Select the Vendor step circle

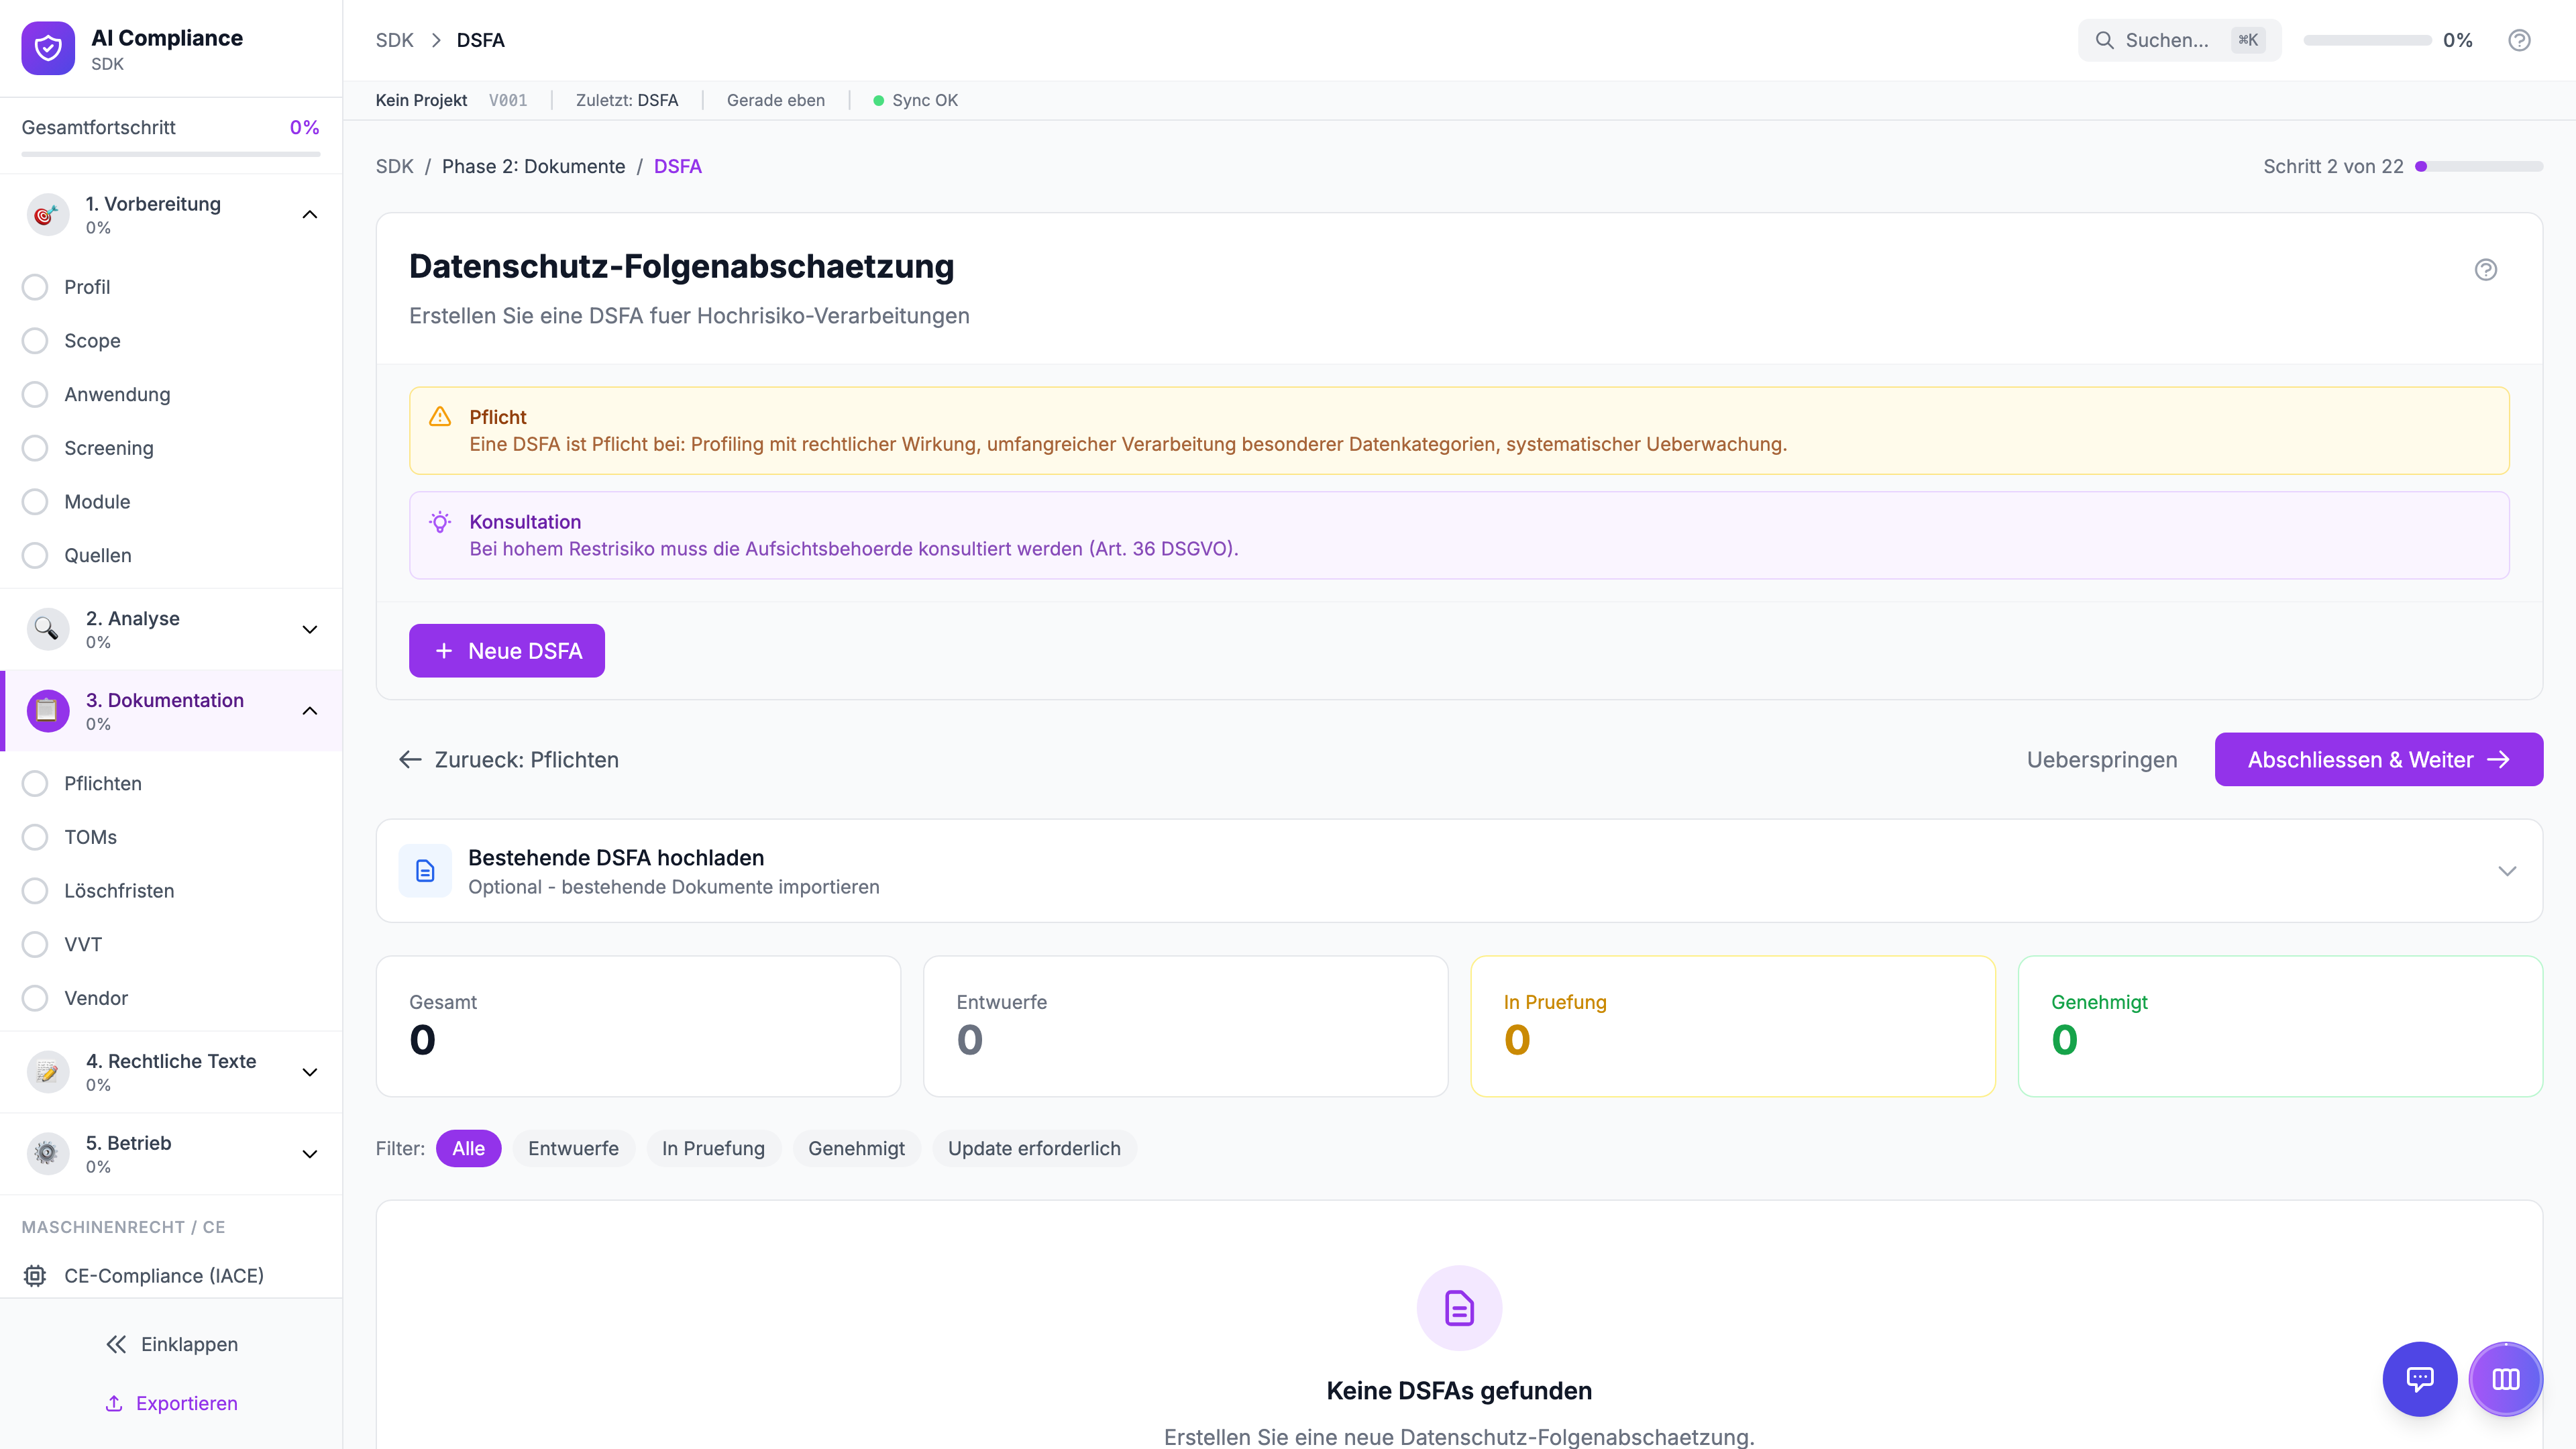tap(35, 998)
